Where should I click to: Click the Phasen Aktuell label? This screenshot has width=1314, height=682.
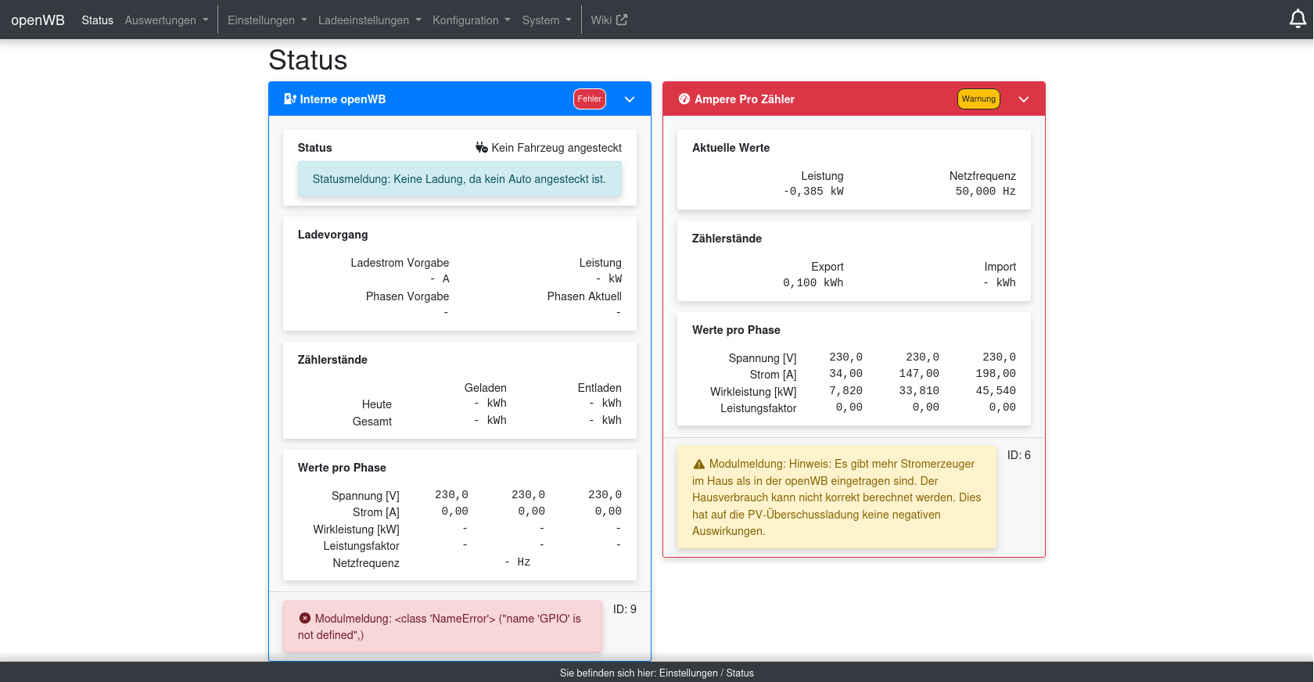[584, 296]
